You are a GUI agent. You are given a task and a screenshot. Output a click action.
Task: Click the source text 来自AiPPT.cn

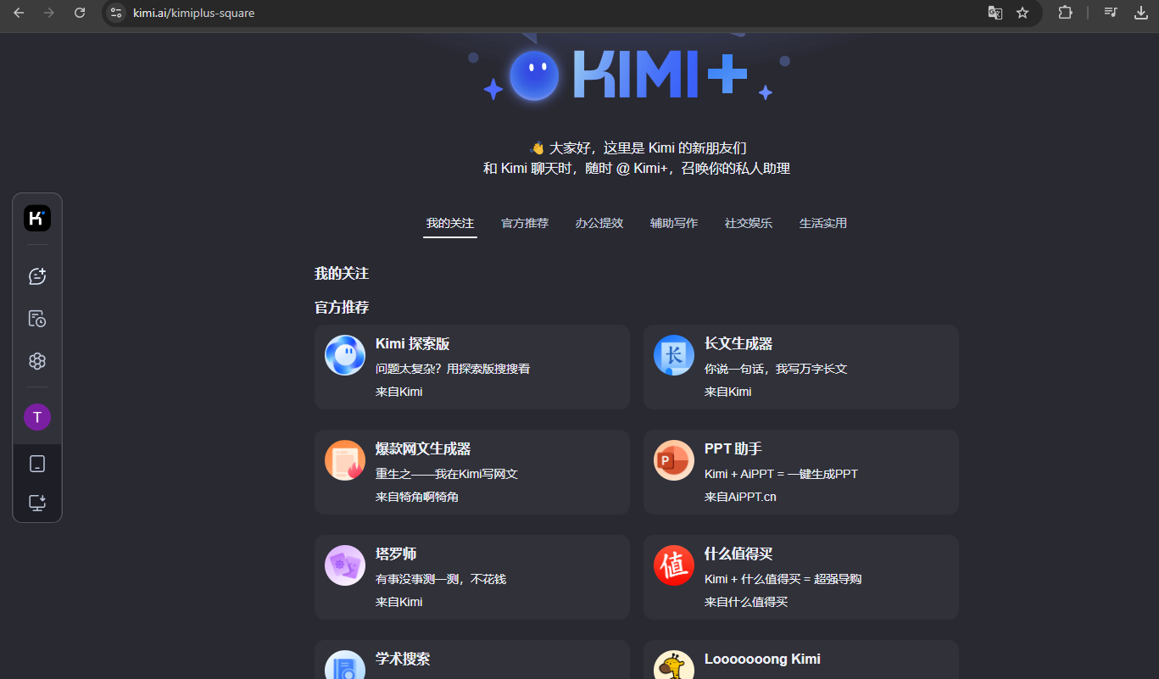(740, 497)
